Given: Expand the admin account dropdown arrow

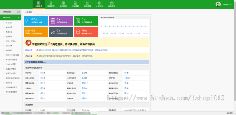Looking at the screenshot, I should coord(230,4).
